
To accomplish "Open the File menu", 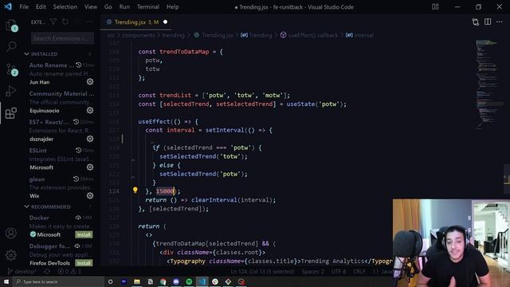I will (x=24, y=7).
